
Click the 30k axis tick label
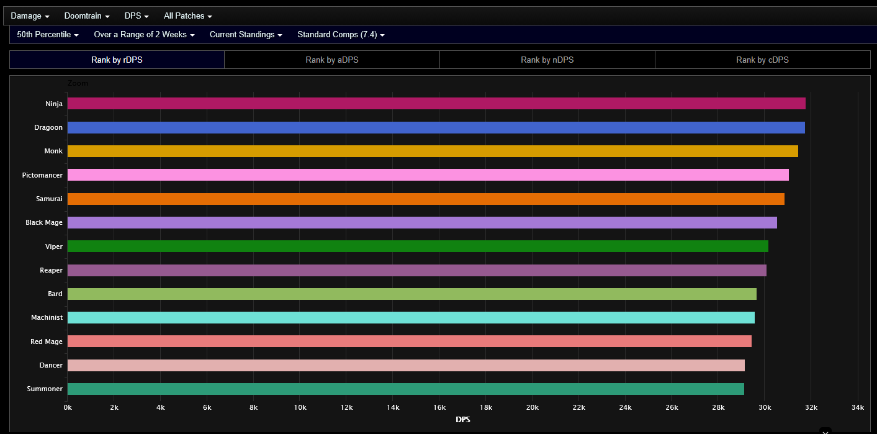pyautogui.click(x=765, y=407)
